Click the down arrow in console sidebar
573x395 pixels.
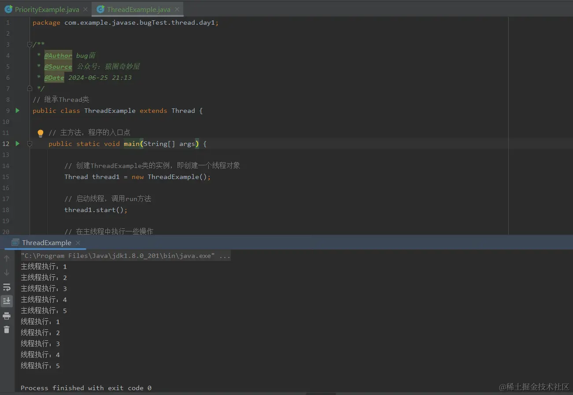click(7, 272)
